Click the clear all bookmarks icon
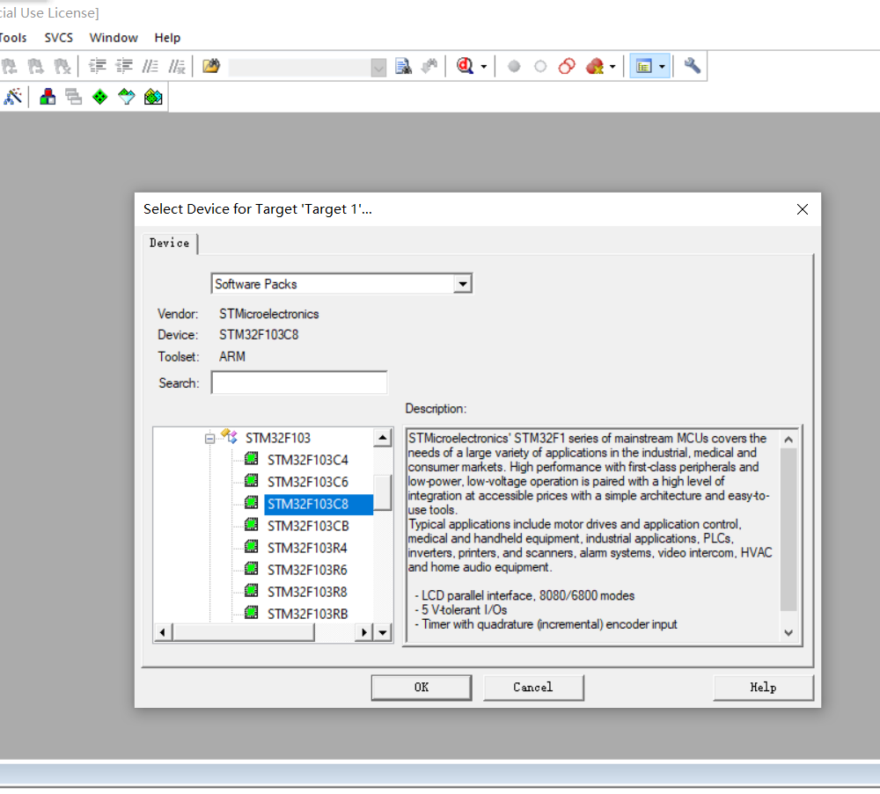 [62, 66]
